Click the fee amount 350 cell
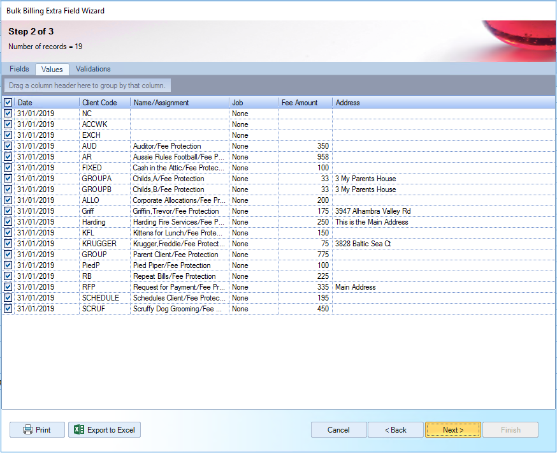557x453 pixels. click(305, 146)
